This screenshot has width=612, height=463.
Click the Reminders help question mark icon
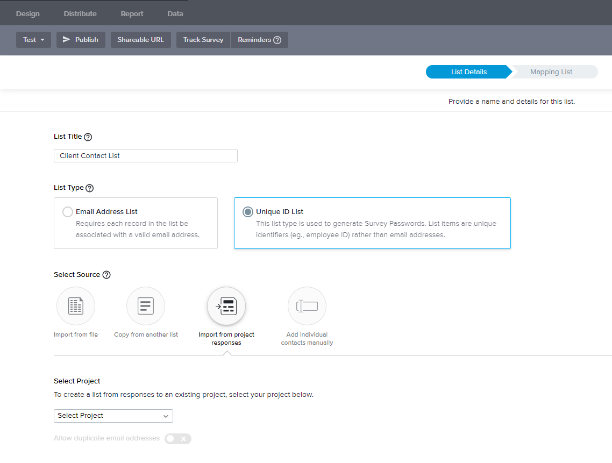coord(277,40)
